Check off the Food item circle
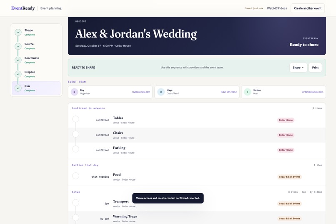The width and height of the screenshot is (336, 224). pos(75,176)
